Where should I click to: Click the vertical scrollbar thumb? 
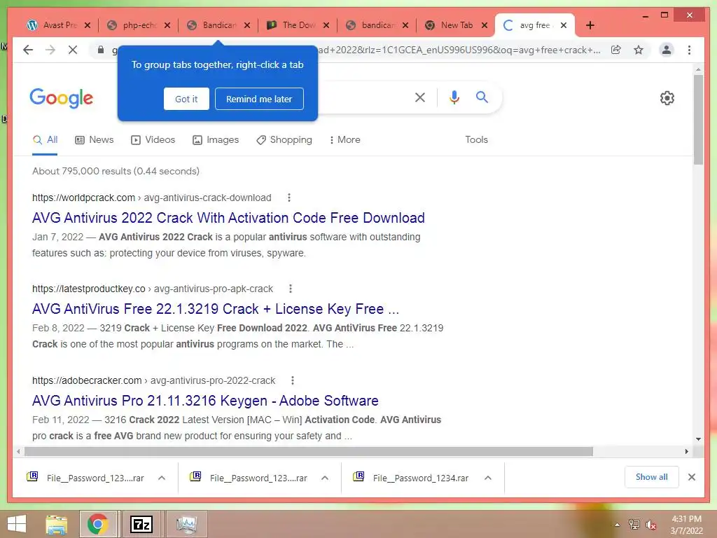698,120
